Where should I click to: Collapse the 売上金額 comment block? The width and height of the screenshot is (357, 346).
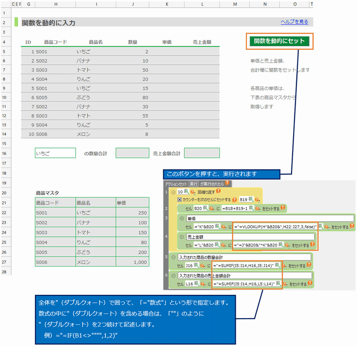182,237
